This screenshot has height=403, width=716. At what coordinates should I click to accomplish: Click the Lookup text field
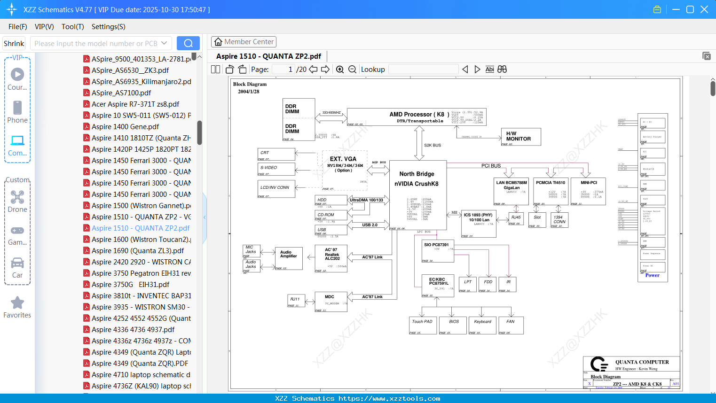click(424, 69)
